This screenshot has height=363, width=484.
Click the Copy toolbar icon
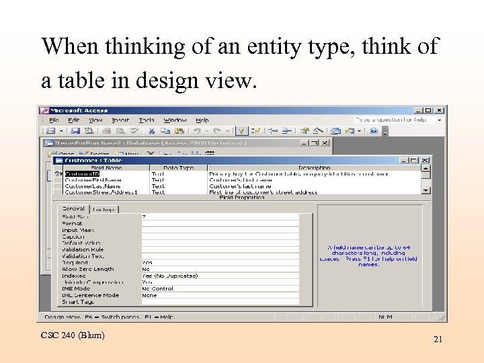pos(165,131)
